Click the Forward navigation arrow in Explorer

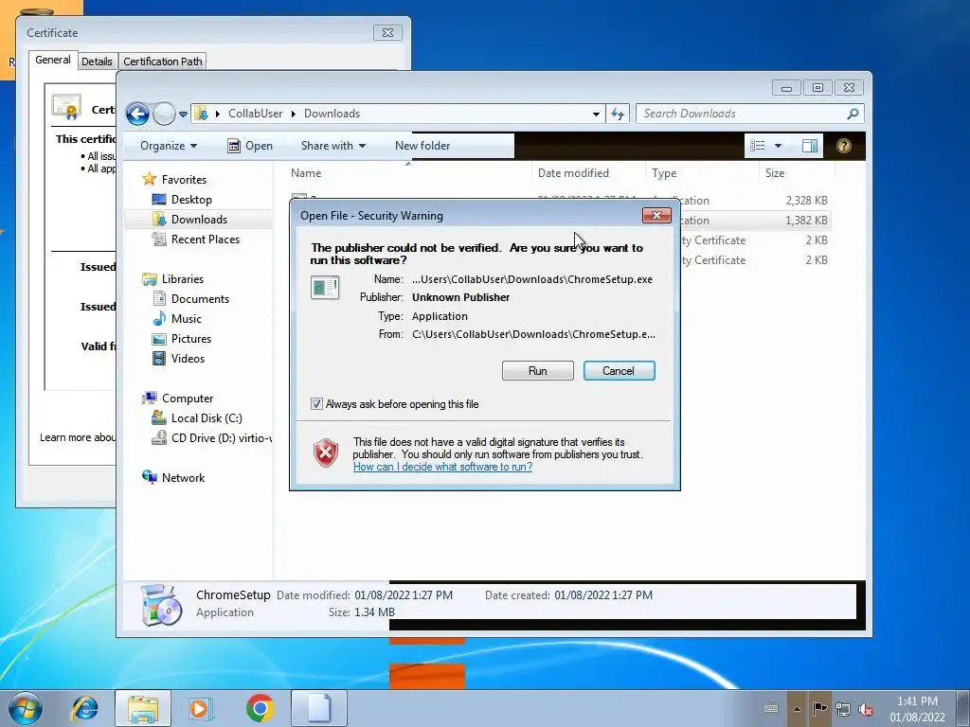pos(164,114)
